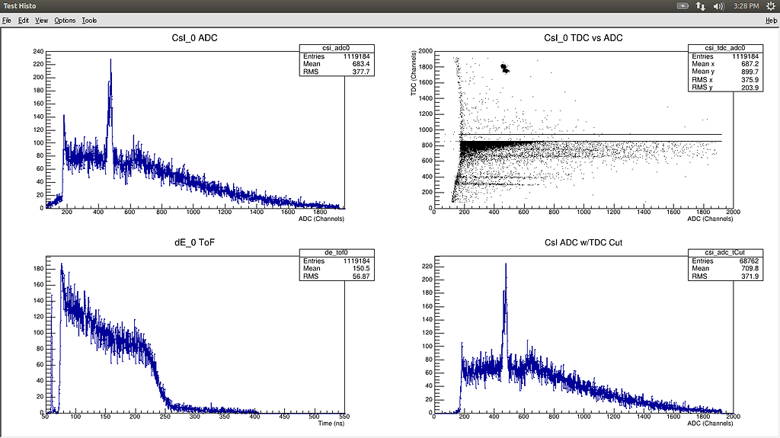Open the File menu
The height and width of the screenshot is (438, 780).
[x=7, y=20]
